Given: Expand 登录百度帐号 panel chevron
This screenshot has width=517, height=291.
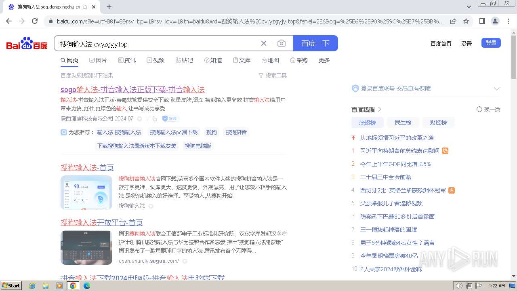Looking at the screenshot, I should (x=497, y=89).
